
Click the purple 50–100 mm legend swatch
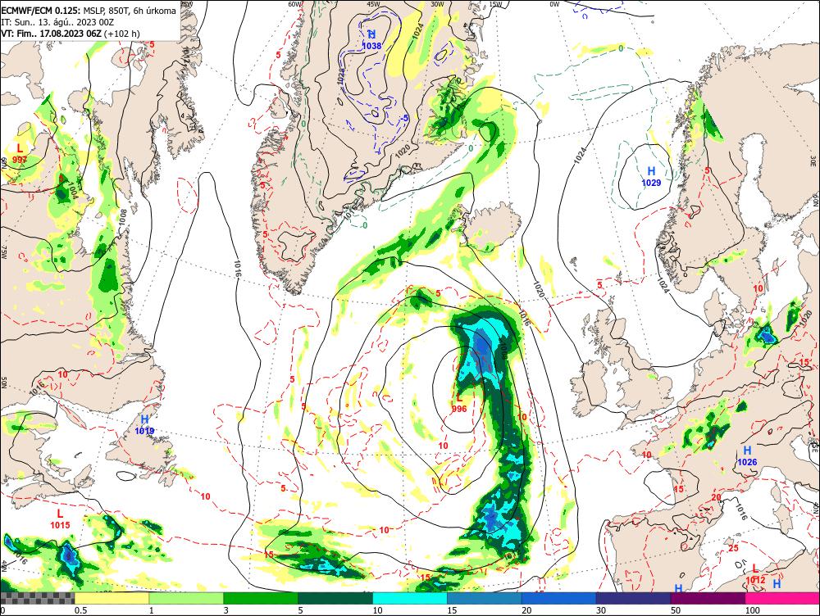pos(708,598)
